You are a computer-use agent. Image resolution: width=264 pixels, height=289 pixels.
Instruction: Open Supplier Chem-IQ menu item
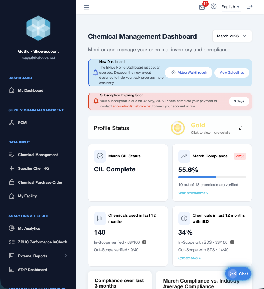(x=33, y=168)
